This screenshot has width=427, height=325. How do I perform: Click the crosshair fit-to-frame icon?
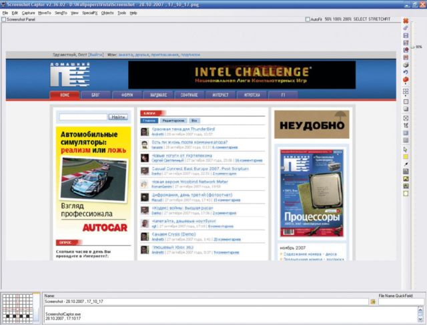pos(406,118)
